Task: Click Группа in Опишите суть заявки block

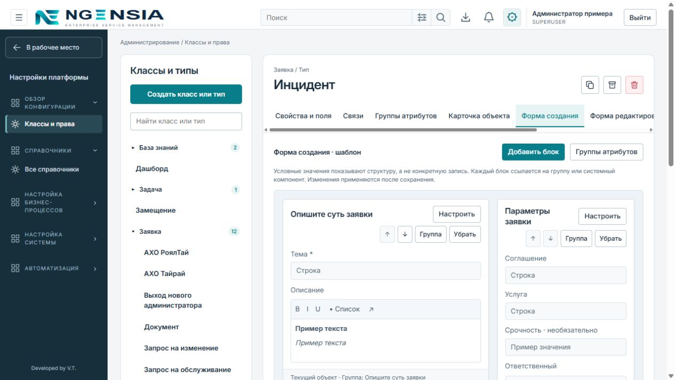Action: pyautogui.click(x=431, y=234)
